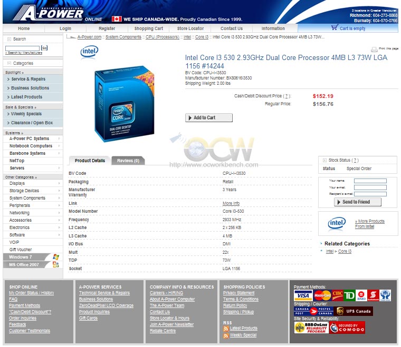Image resolution: width=401 pixels, height=347 pixels.
Task: Click the A-Power Online logo
Action: pyautogui.click(x=58, y=13)
